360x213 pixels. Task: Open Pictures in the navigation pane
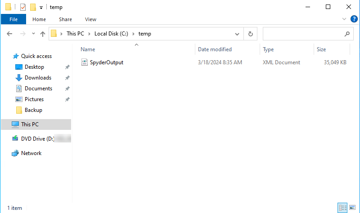(34, 99)
